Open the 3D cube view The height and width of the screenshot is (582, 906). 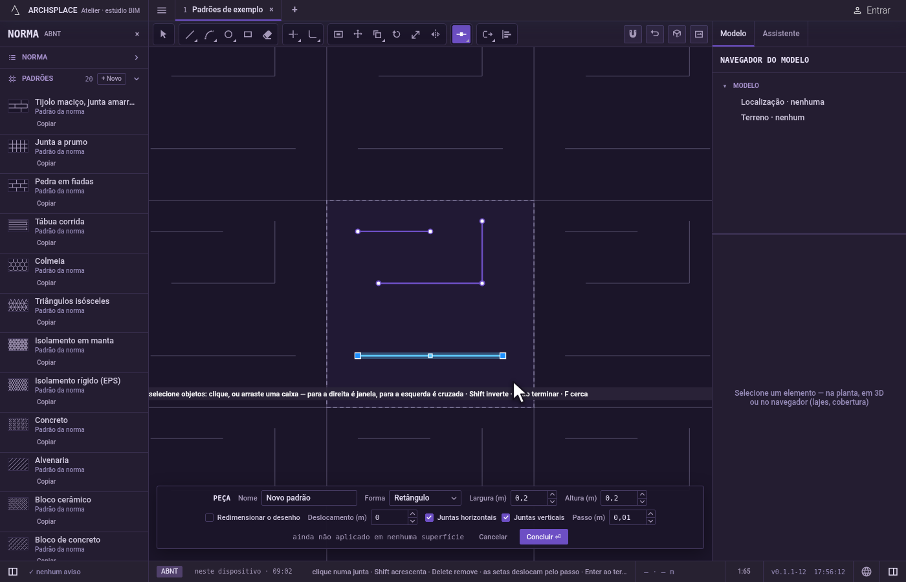pos(677,34)
